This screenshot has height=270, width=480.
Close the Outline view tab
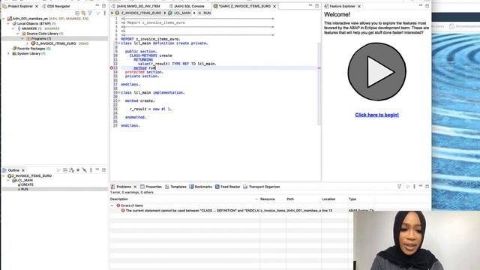(x=23, y=170)
